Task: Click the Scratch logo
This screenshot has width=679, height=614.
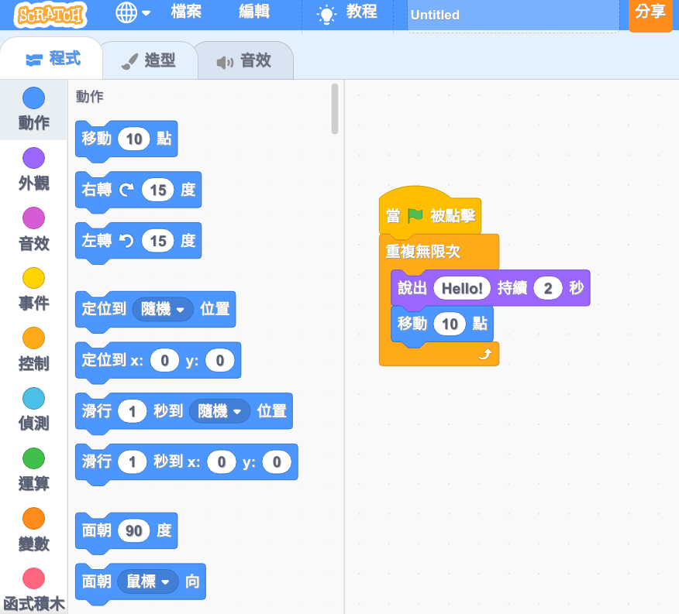Action: [x=50, y=13]
